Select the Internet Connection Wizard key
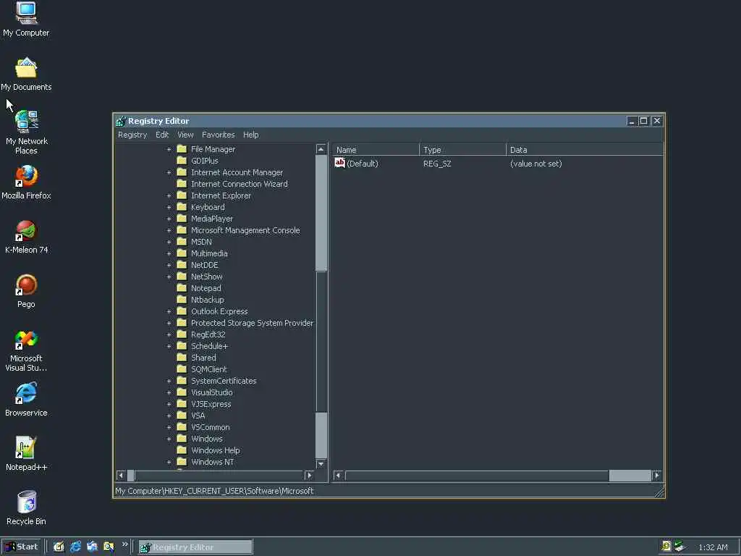The image size is (741, 556). [x=239, y=184]
